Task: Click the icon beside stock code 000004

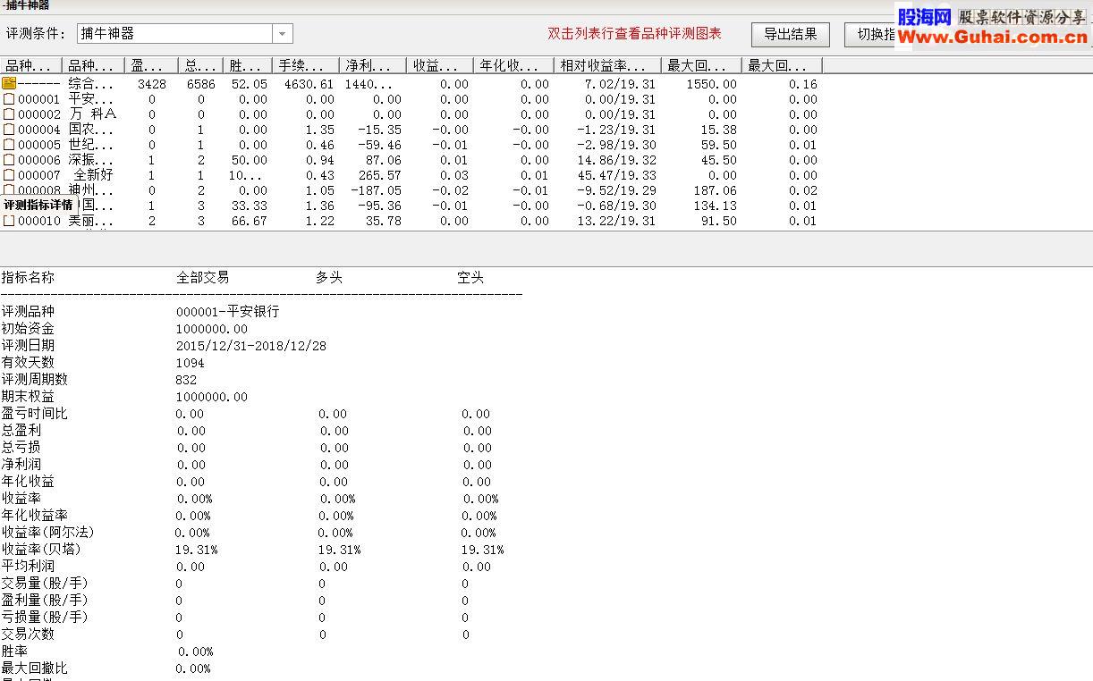Action: point(9,130)
